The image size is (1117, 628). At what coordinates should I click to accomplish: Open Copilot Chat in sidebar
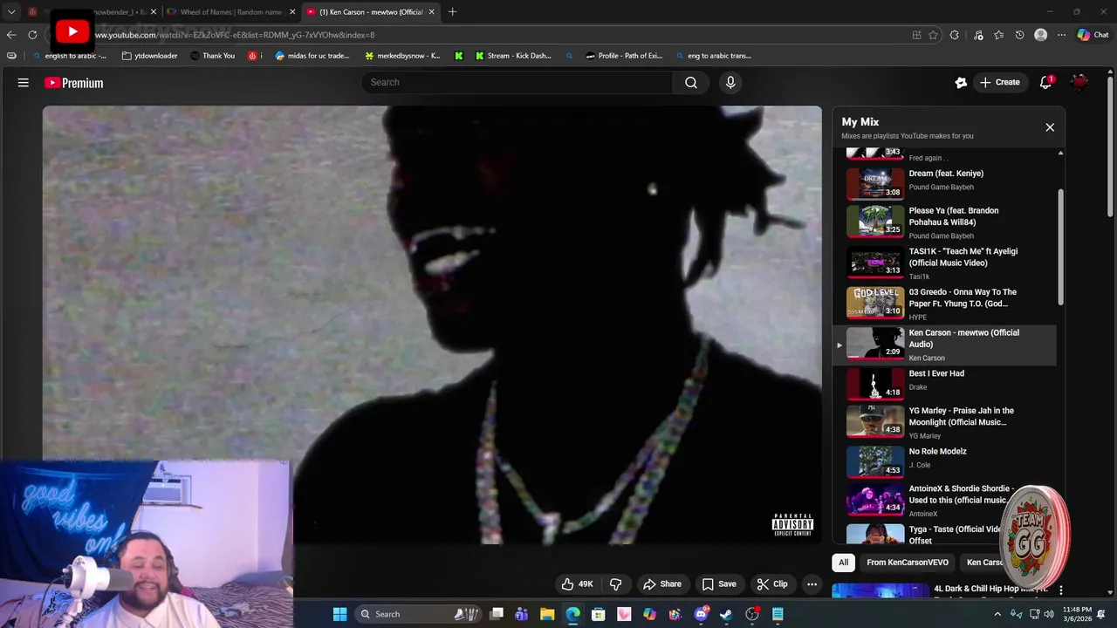point(1093,35)
